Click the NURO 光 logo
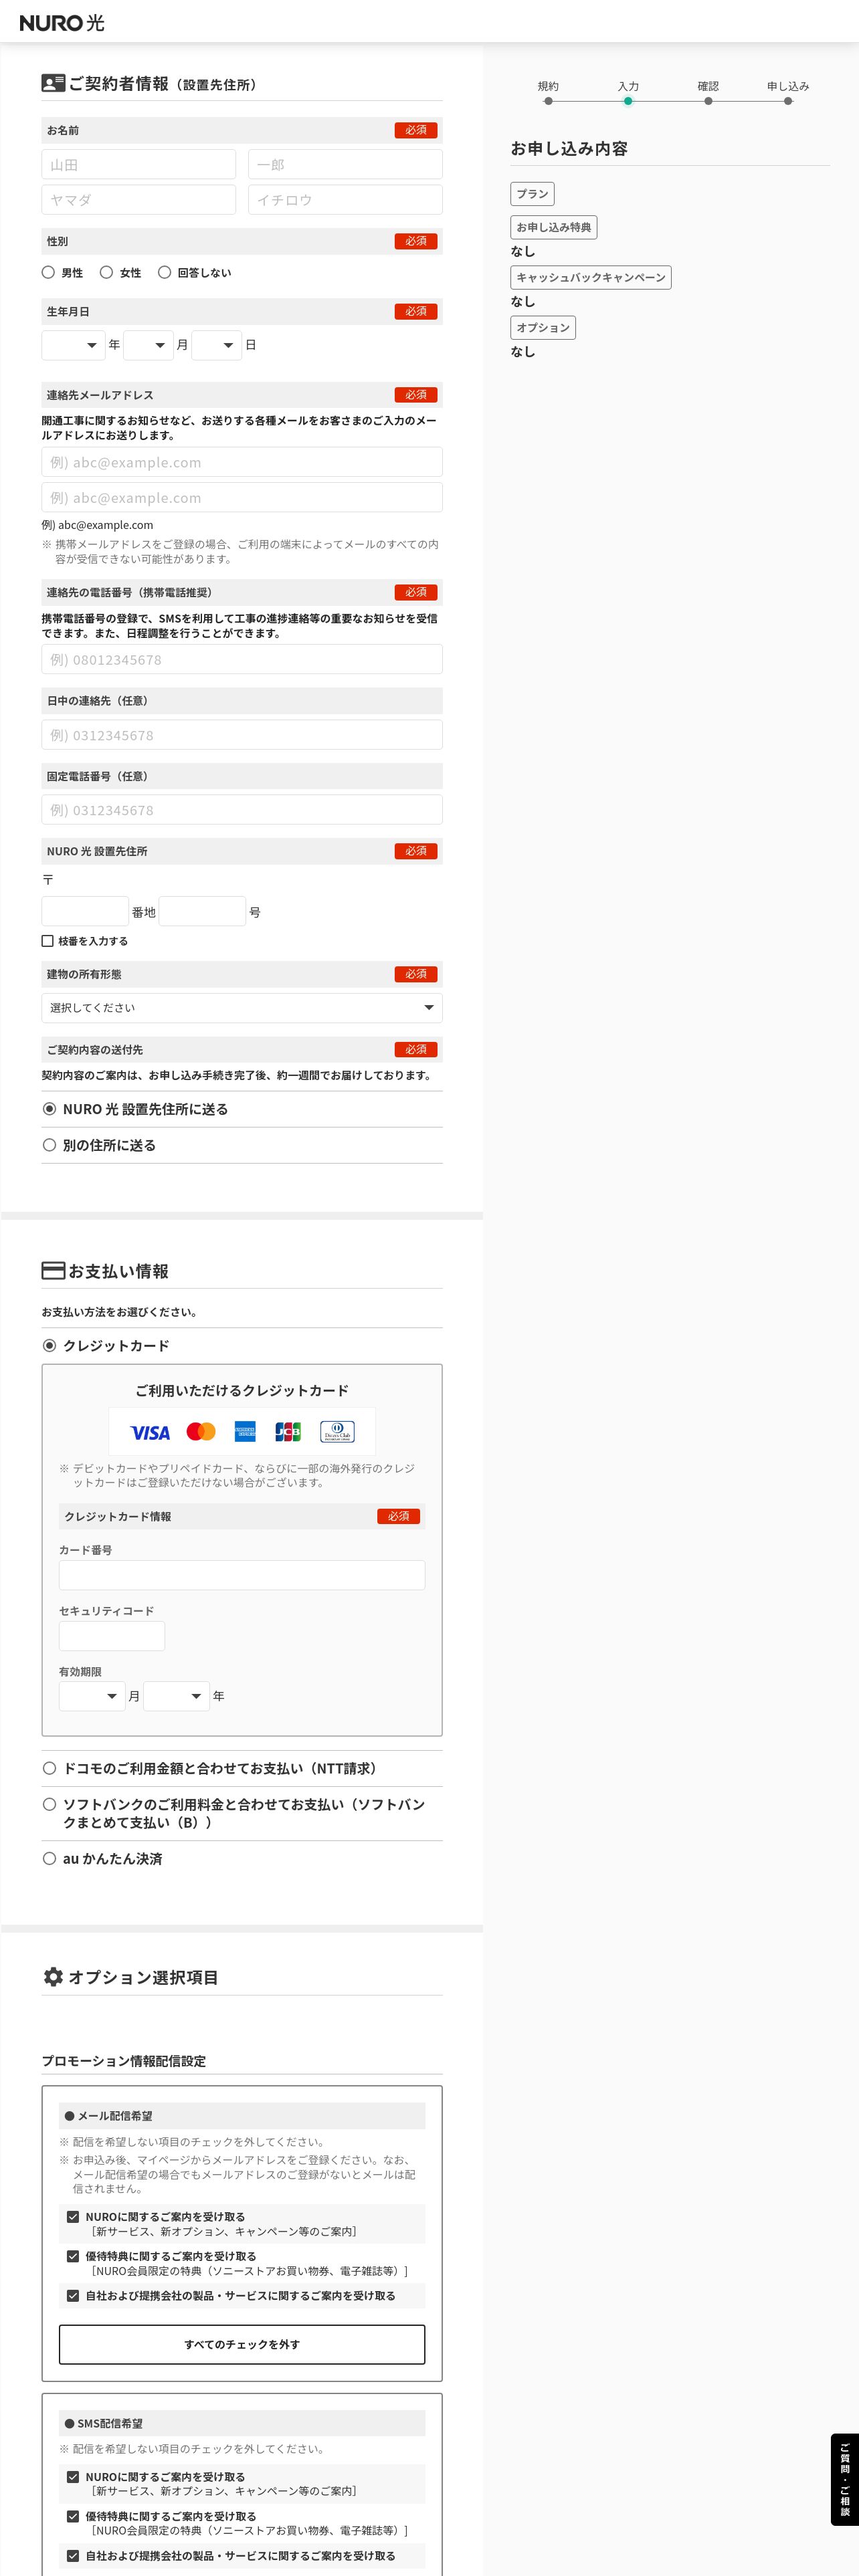The width and height of the screenshot is (859, 2576). click(x=62, y=22)
